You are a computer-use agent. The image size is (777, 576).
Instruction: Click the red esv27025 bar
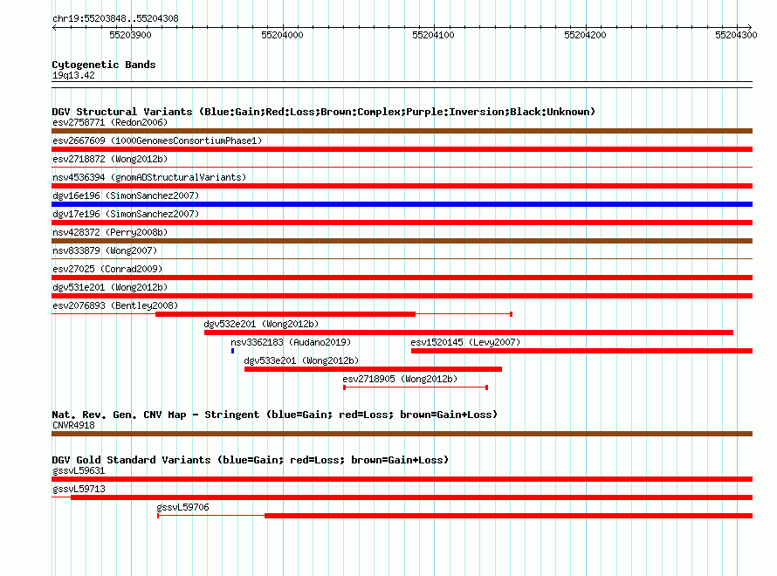point(402,278)
